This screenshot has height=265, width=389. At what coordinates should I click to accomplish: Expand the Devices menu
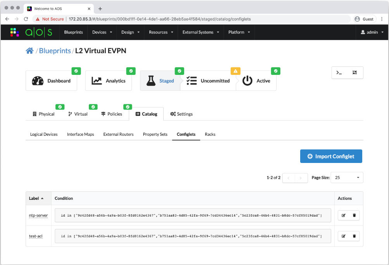[102, 32]
